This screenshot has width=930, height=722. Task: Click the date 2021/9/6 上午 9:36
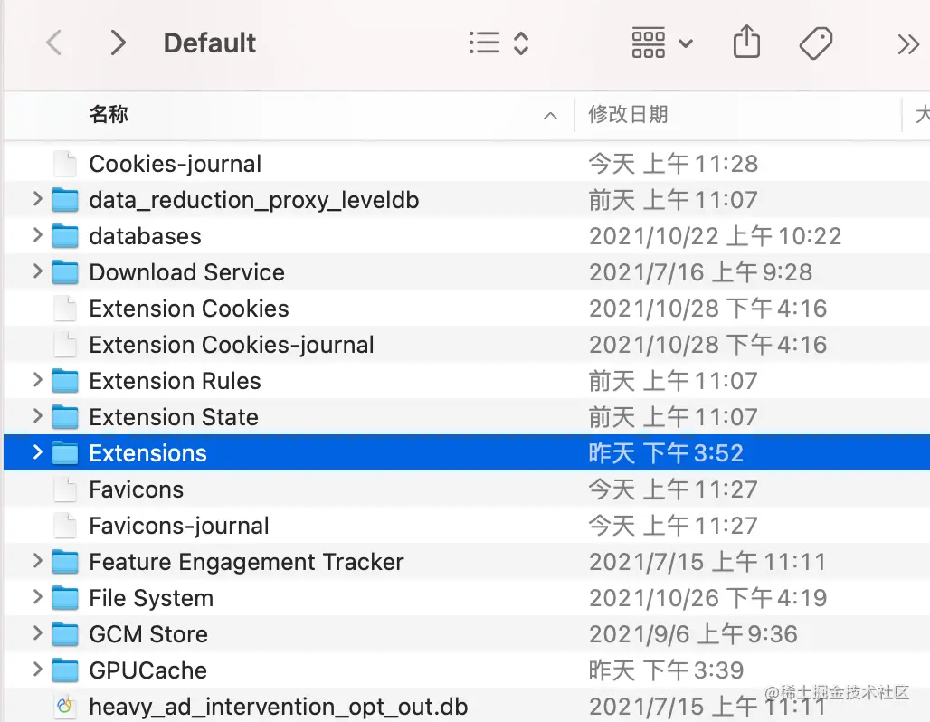click(693, 634)
